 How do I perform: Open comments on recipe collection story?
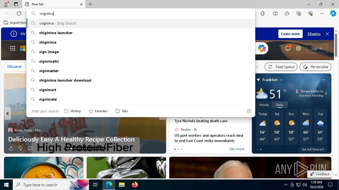coord(30,148)
